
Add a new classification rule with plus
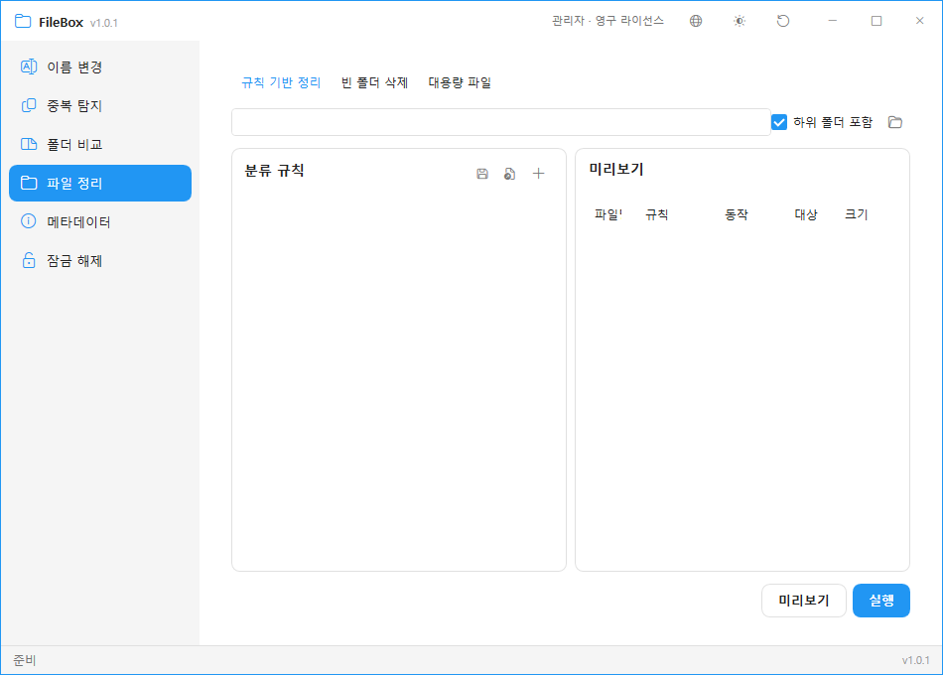(538, 174)
